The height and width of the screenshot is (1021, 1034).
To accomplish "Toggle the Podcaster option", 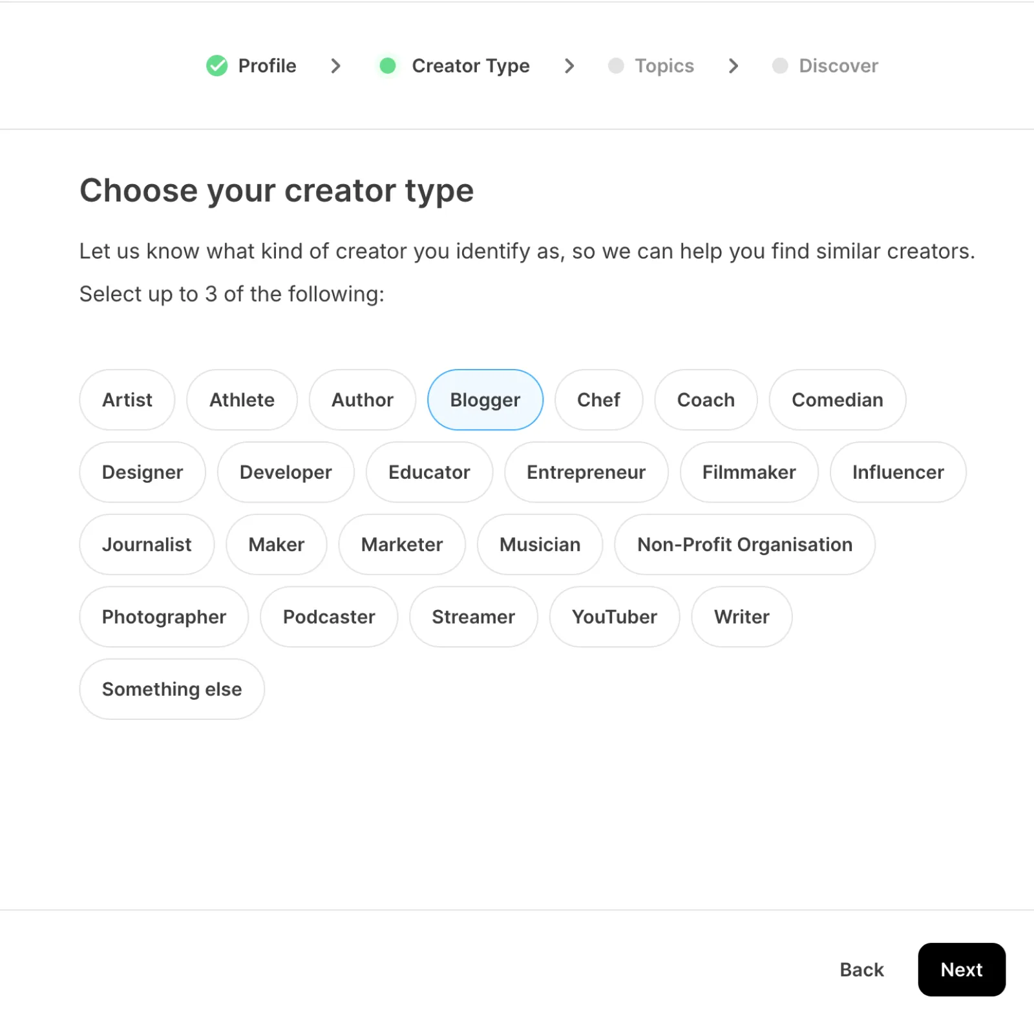I will (x=329, y=617).
